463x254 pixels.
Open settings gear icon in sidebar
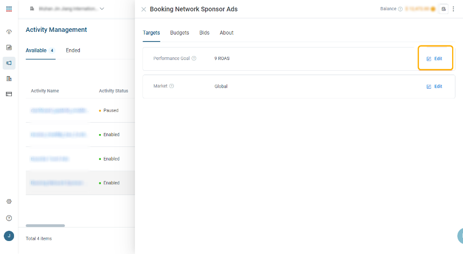tap(9, 202)
